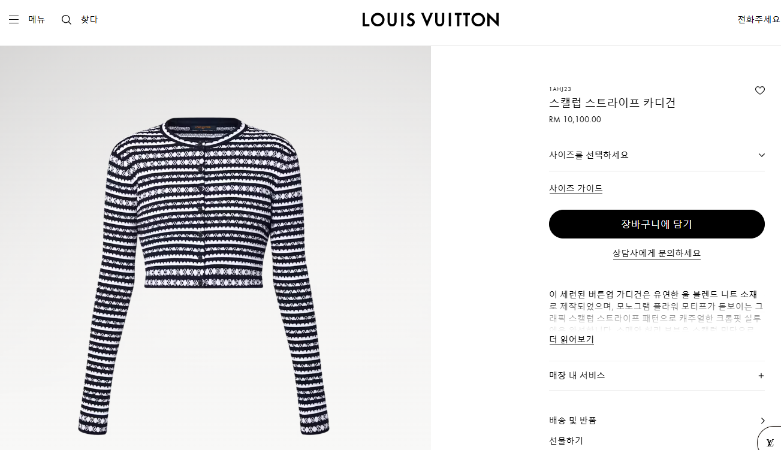Open the 사이즈를 선택하세요 size dropdown
The width and height of the screenshot is (781, 450).
click(657, 155)
